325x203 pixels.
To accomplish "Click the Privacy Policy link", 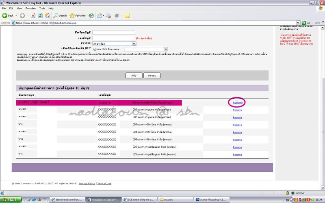I will point(87,184).
